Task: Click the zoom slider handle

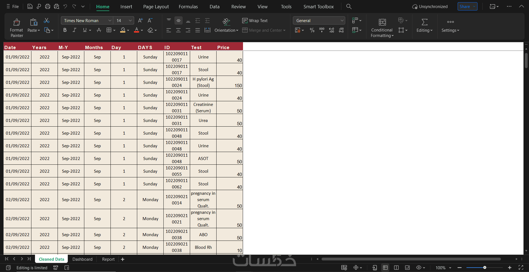Action: [485, 268]
